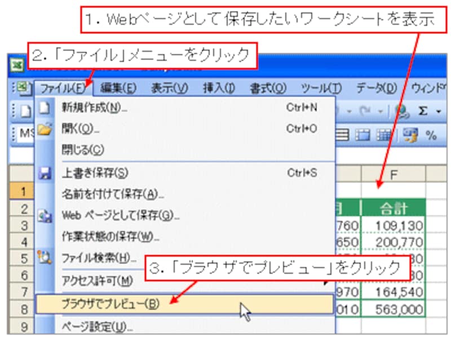Click the merge and center icon
Screen dimensions: 451x338
[x=362, y=135]
